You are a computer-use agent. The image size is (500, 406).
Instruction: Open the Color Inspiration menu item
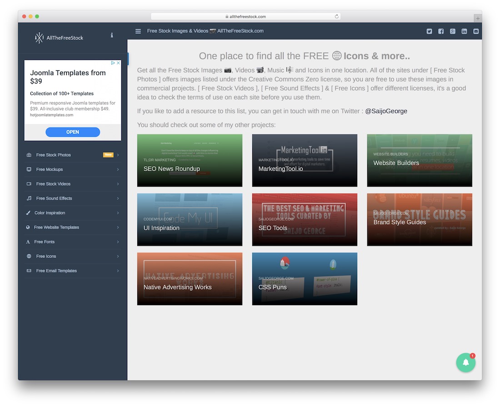point(73,213)
